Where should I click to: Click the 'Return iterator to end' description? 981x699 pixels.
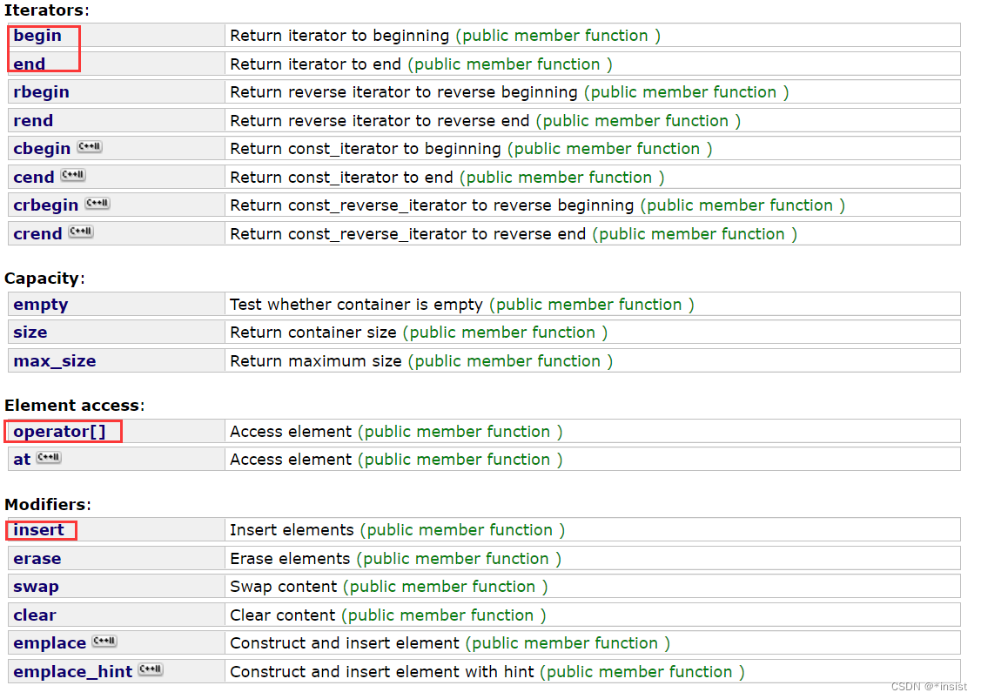(x=315, y=64)
